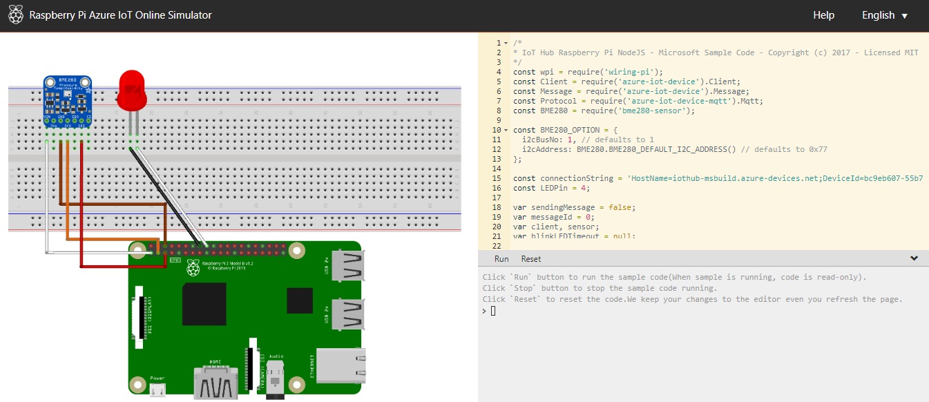Collapse the BME280_OPTION fold arrow at line 10
The width and height of the screenshot is (929, 402).
click(506, 130)
